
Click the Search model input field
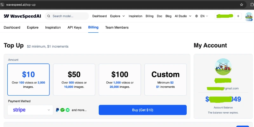(67, 16)
